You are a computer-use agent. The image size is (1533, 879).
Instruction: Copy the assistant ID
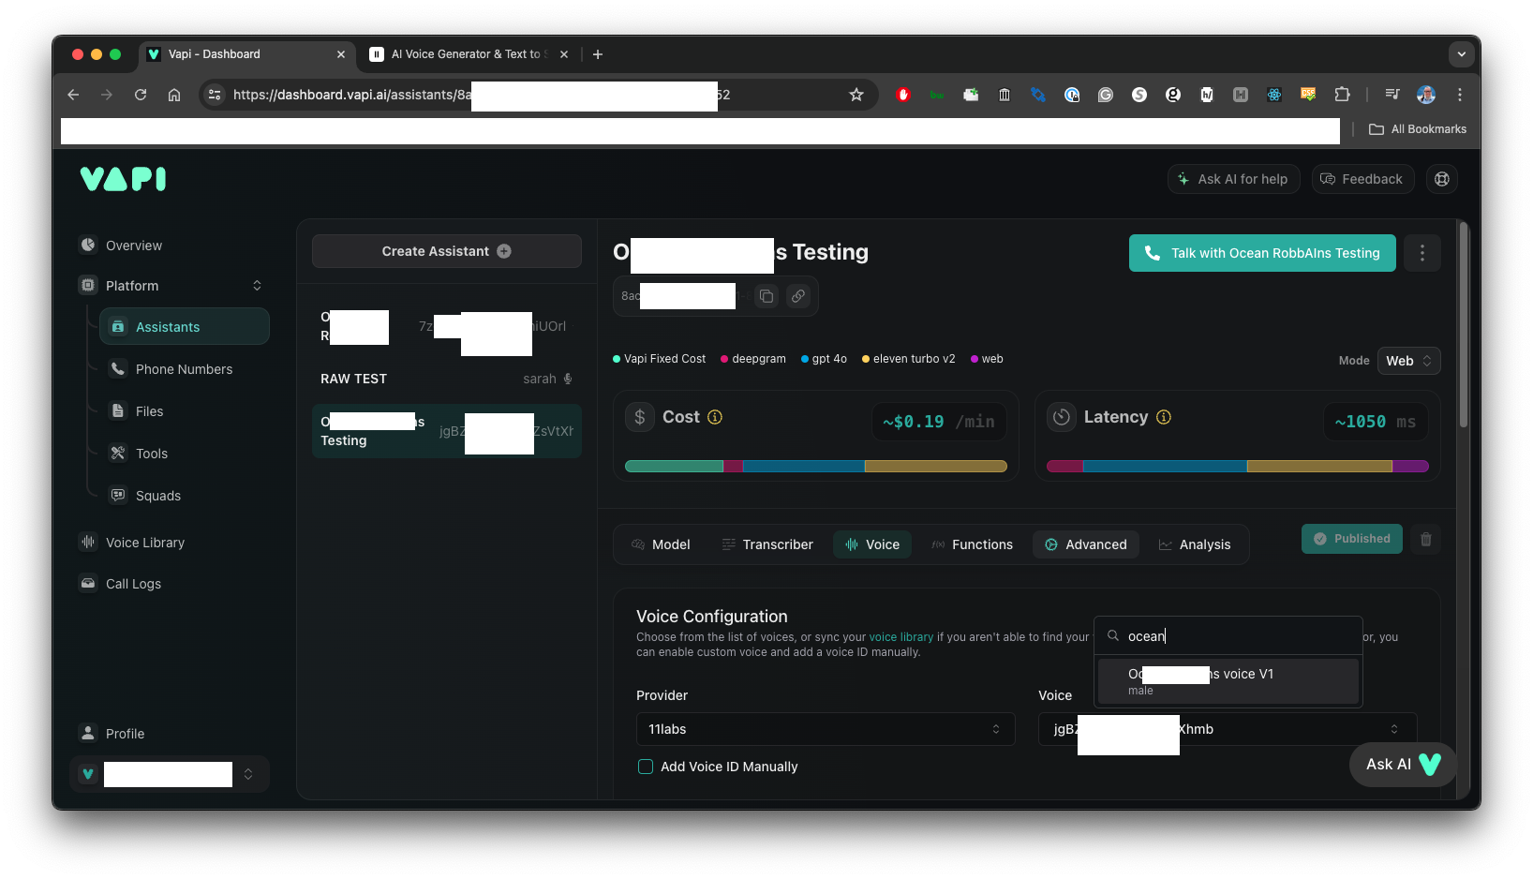point(766,296)
